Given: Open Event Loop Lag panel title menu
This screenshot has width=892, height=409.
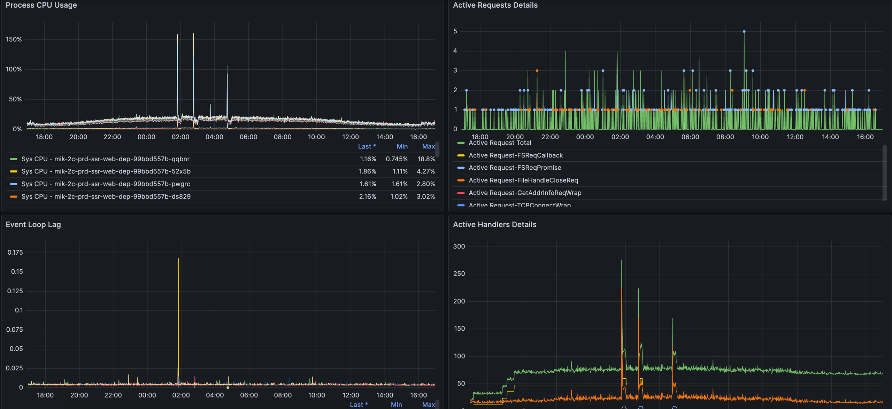Looking at the screenshot, I should point(33,224).
